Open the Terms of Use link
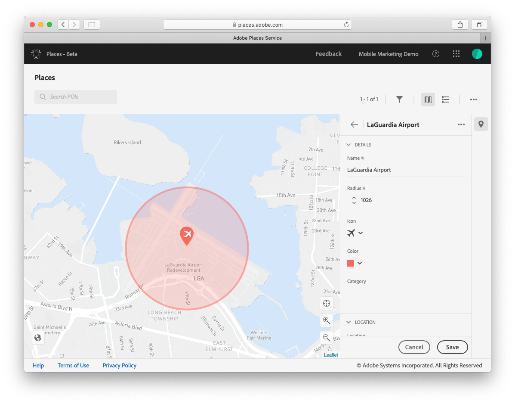The height and width of the screenshot is (404, 515). 73,365
